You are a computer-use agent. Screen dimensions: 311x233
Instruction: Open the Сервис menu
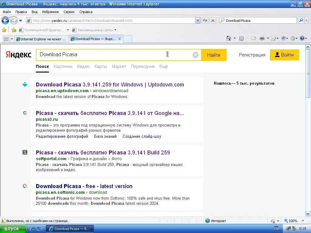point(69,12)
